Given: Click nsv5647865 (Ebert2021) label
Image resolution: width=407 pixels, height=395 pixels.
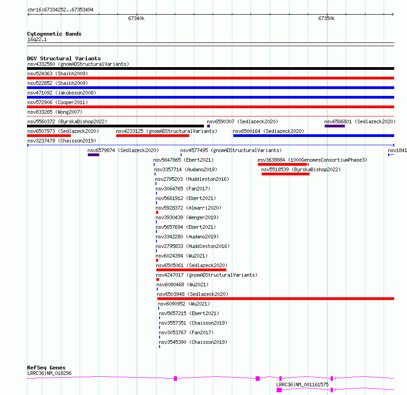Looking at the screenshot, I should point(183,160).
